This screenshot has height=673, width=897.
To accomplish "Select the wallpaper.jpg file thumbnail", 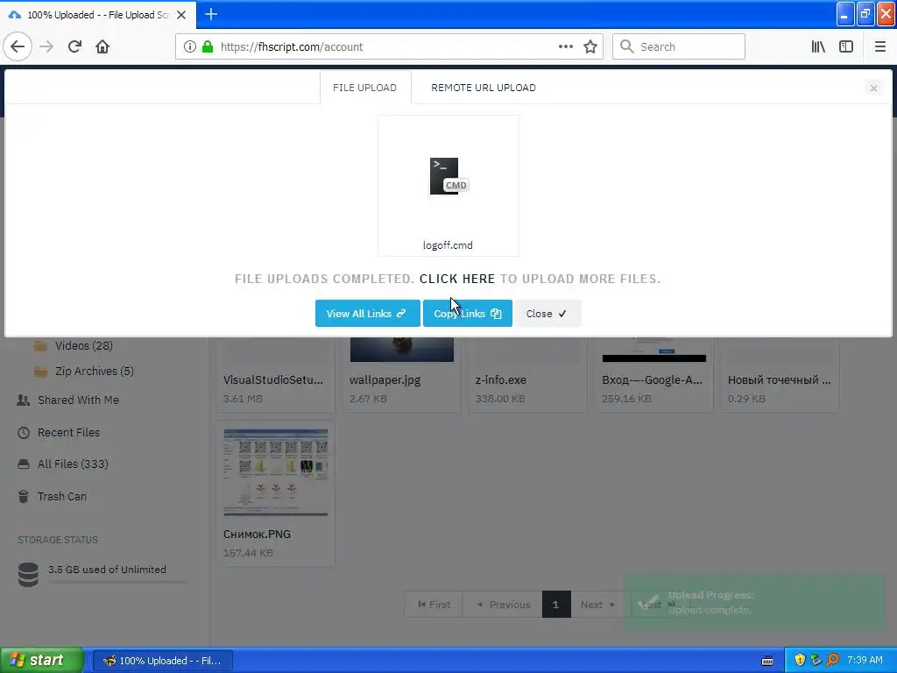I will point(401,350).
